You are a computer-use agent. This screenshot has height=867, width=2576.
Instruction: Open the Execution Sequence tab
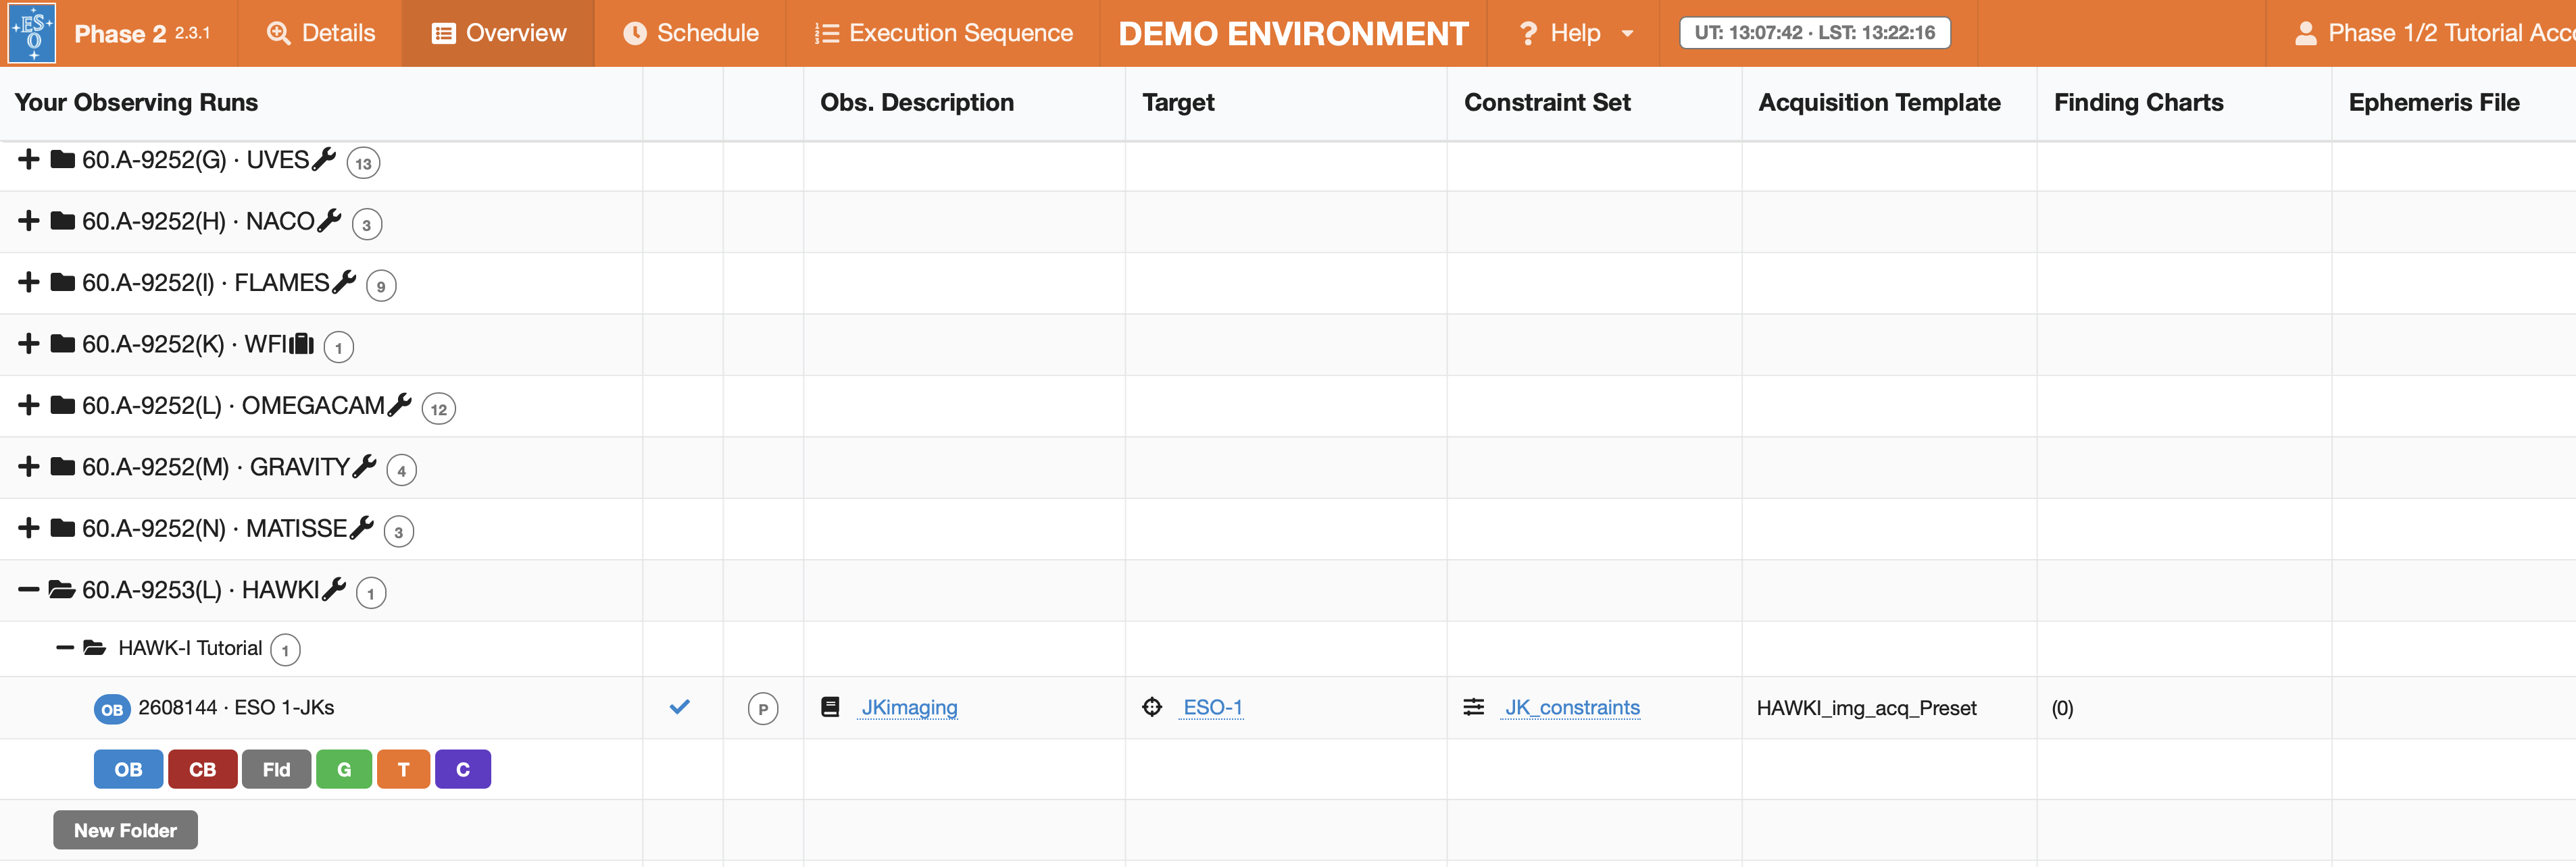tap(943, 33)
